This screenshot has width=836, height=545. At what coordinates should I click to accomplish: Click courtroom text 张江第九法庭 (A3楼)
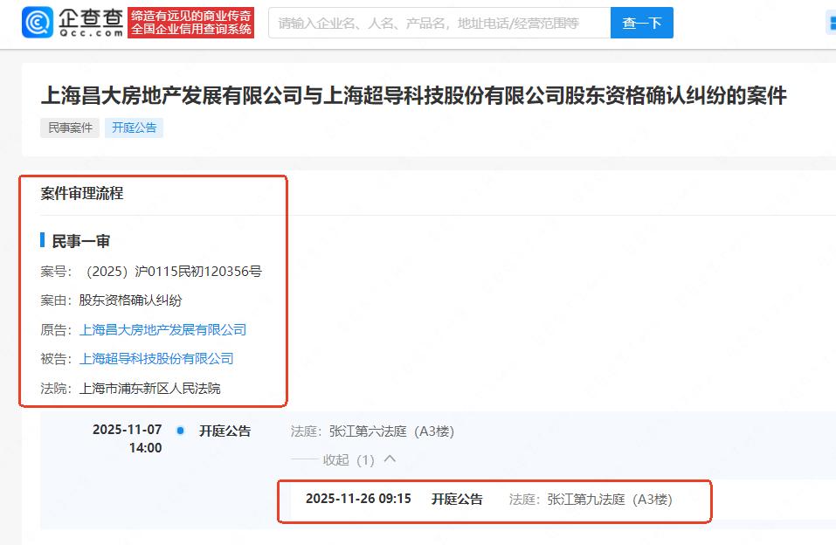pyautogui.click(x=610, y=500)
